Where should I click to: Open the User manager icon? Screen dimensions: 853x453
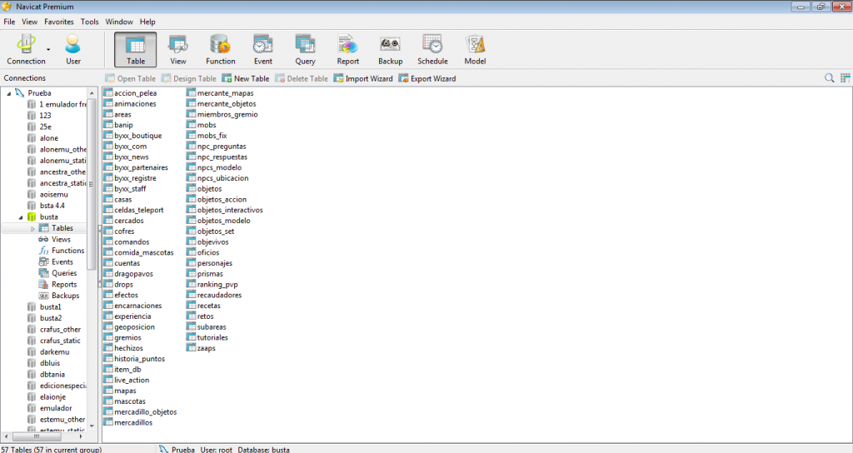pos(73,49)
